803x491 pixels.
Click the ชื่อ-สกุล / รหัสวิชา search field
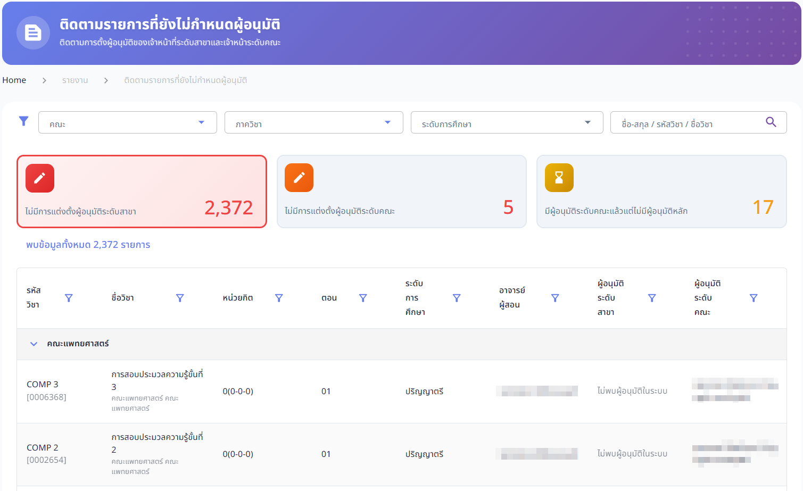(x=686, y=122)
